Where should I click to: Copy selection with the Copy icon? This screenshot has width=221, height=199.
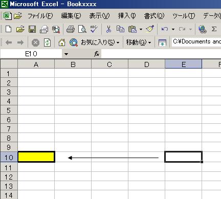click(x=120, y=29)
